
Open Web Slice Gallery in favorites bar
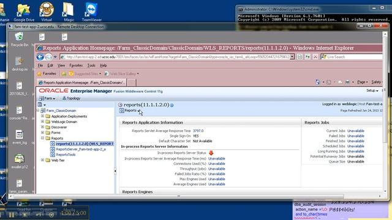click(121, 74)
